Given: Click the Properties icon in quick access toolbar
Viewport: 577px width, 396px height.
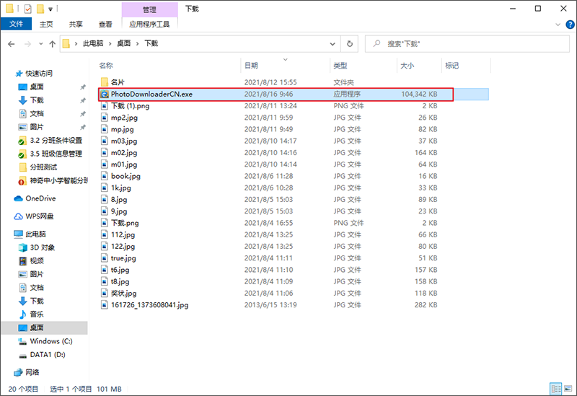Looking at the screenshot, I should [27, 9].
